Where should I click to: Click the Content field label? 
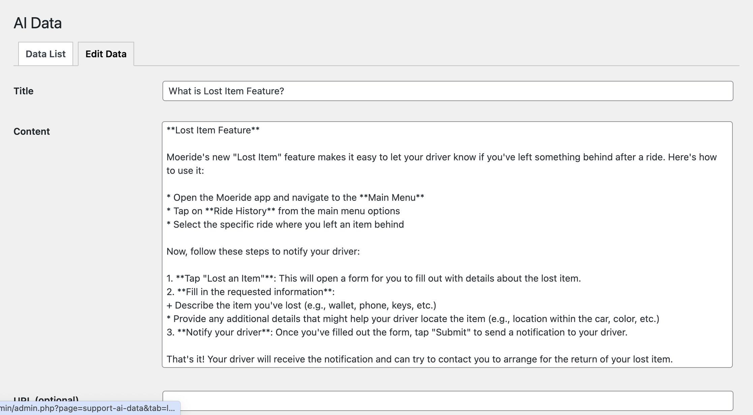pos(32,131)
